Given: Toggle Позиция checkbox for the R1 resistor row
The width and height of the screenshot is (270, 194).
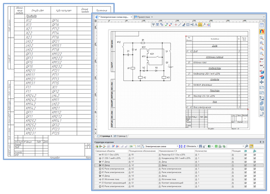Looking at the screenshot, I should coord(246,155).
